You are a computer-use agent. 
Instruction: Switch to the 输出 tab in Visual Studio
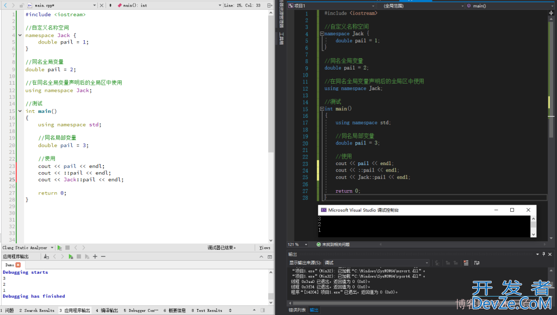(x=314, y=310)
